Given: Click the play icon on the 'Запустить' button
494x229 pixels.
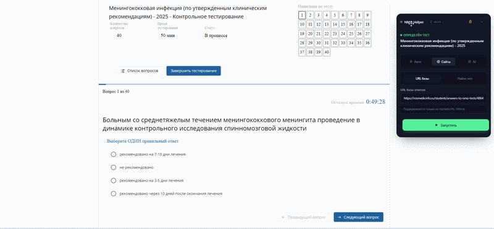Looking at the screenshot, I should [436, 125].
